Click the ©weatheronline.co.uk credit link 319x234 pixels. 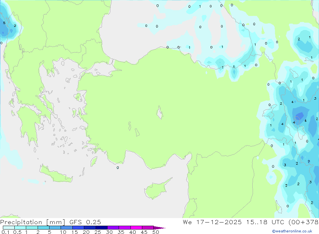[x=292, y=231]
